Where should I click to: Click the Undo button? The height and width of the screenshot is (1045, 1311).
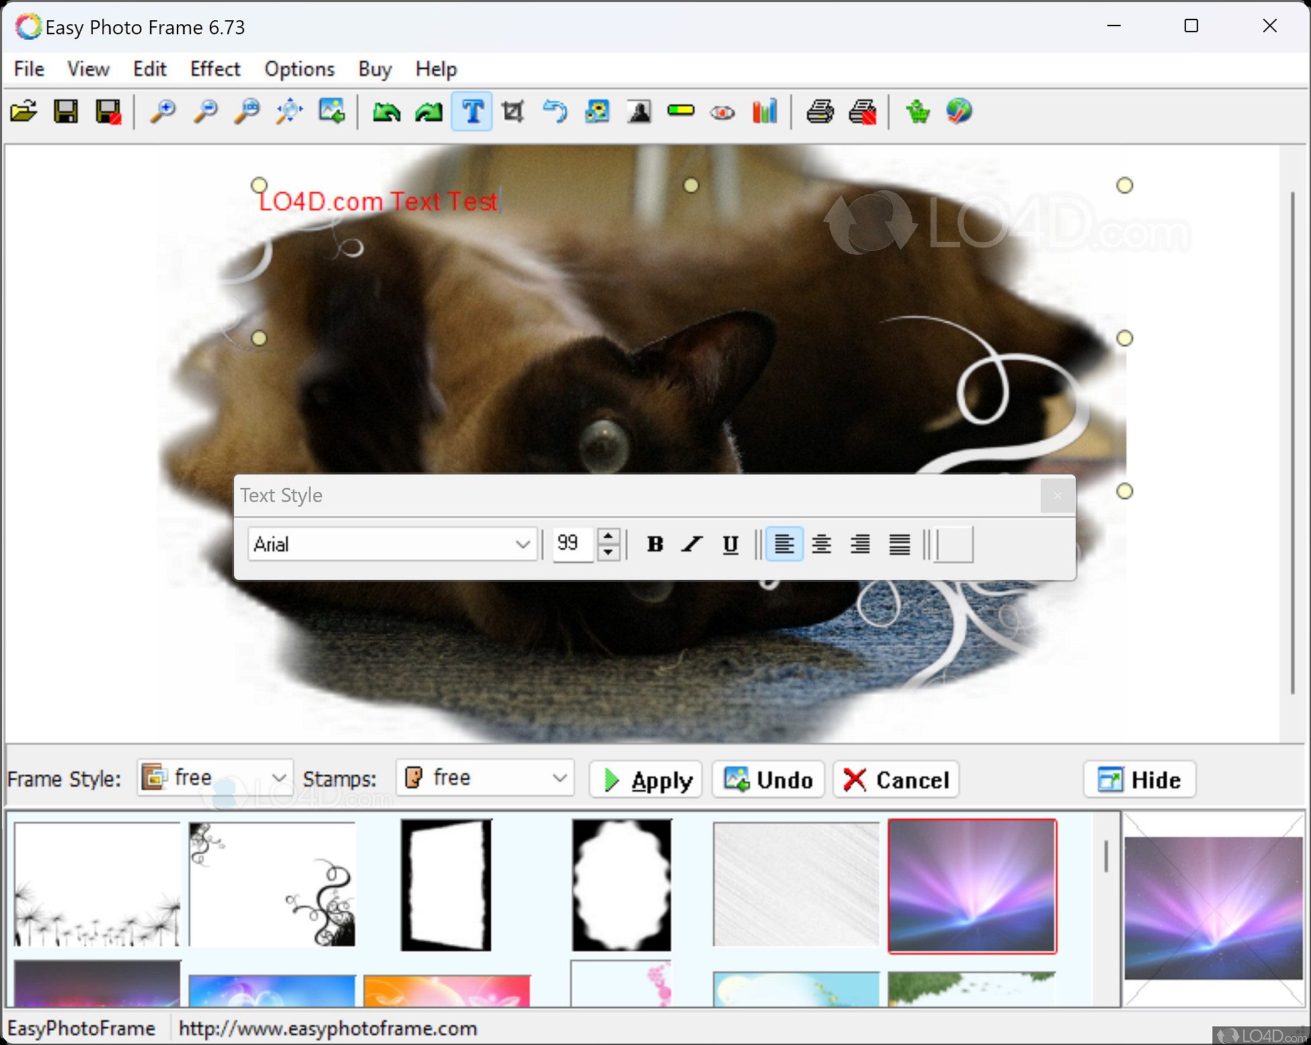pyautogui.click(x=768, y=780)
